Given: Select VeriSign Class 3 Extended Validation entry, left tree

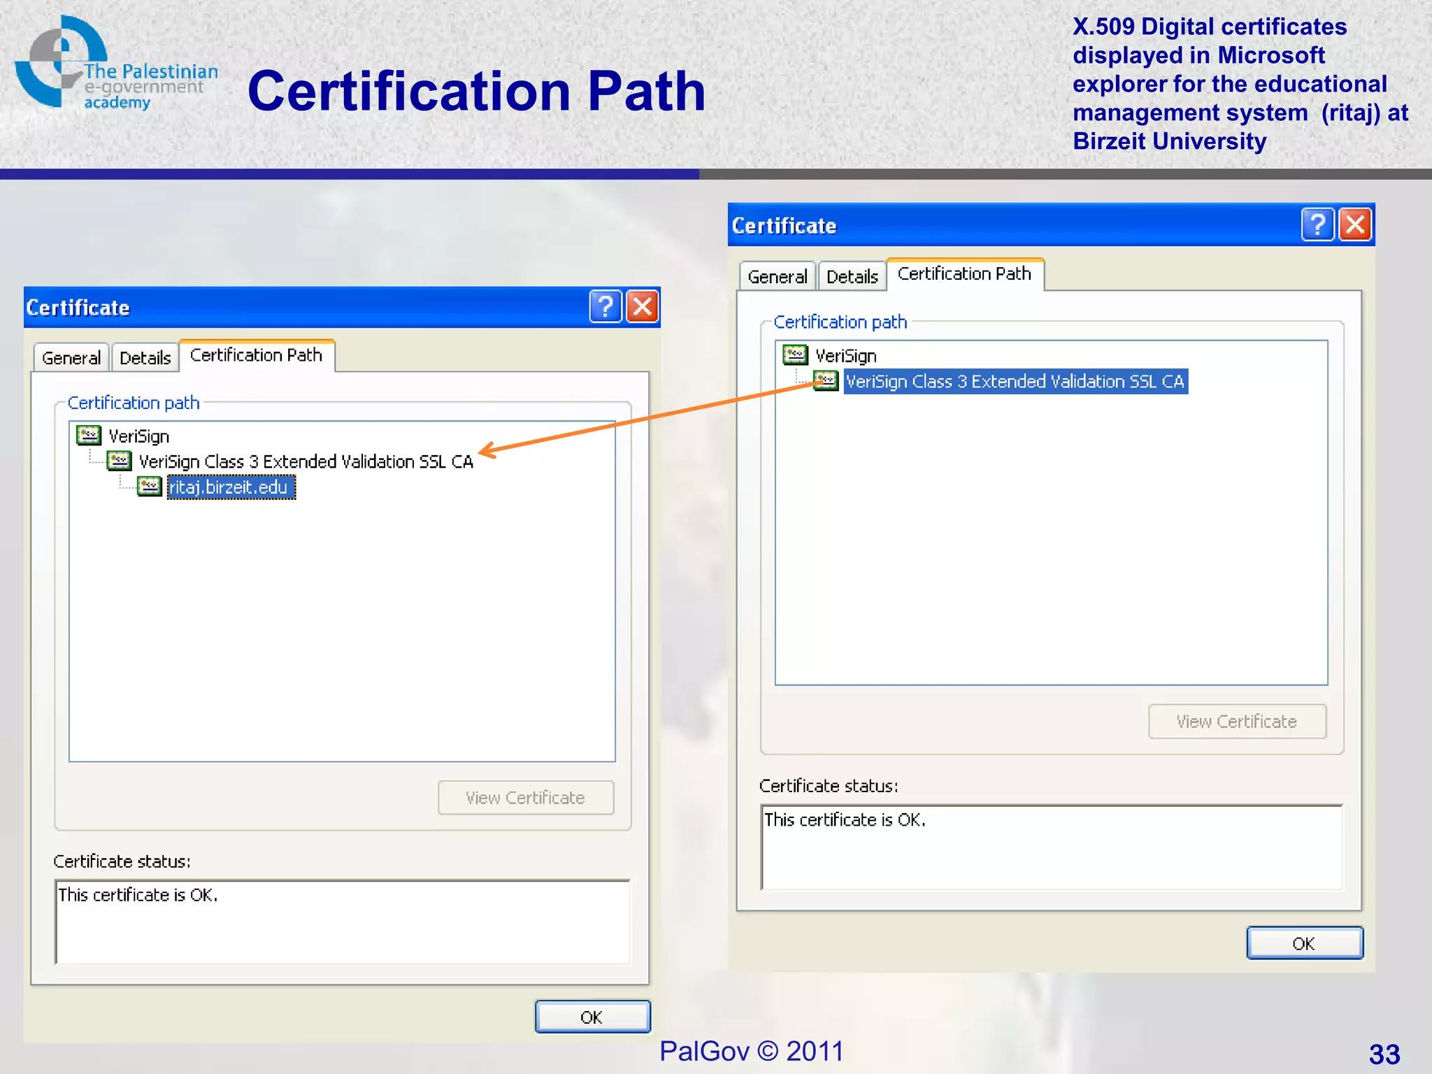Looking at the screenshot, I should [306, 461].
